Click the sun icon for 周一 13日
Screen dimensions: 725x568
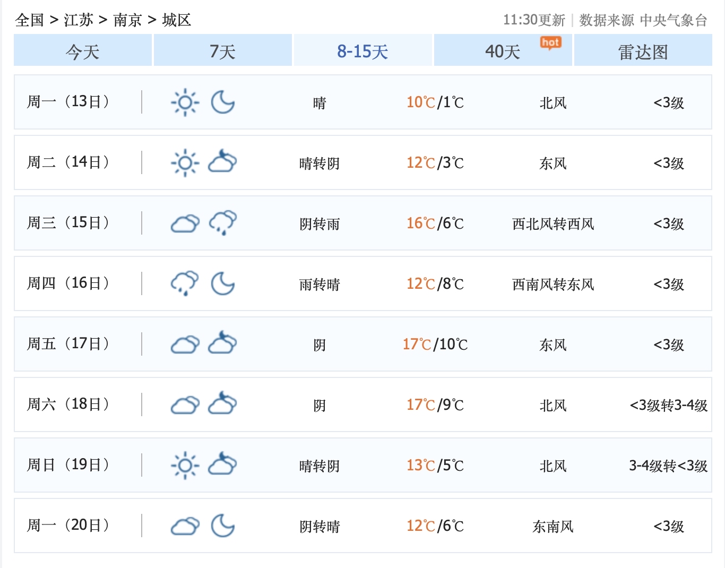point(185,102)
